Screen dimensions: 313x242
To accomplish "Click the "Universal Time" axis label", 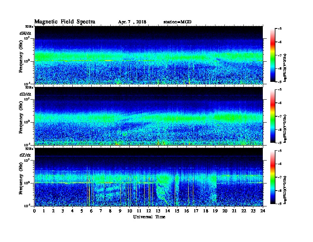I will tap(149, 217).
